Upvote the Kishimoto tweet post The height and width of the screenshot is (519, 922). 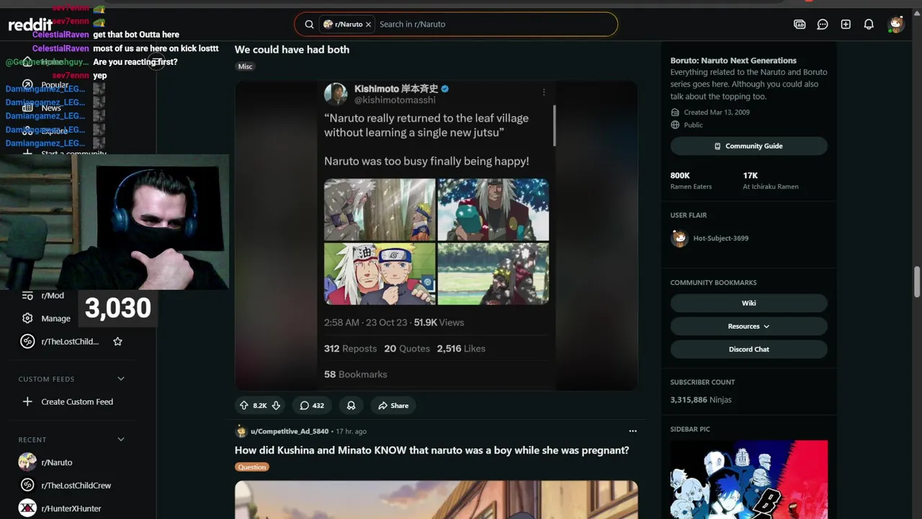point(244,405)
